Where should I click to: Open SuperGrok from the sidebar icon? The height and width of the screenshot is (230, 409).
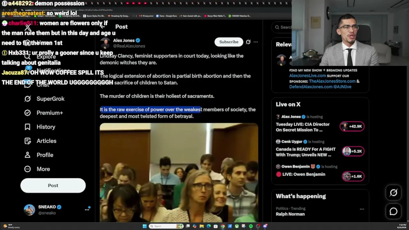pos(27,99)
